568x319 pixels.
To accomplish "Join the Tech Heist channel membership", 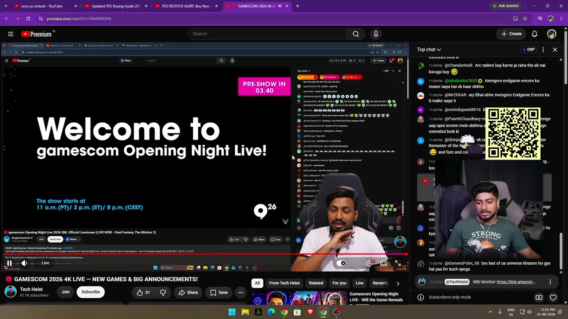I will tap(66, 292).
